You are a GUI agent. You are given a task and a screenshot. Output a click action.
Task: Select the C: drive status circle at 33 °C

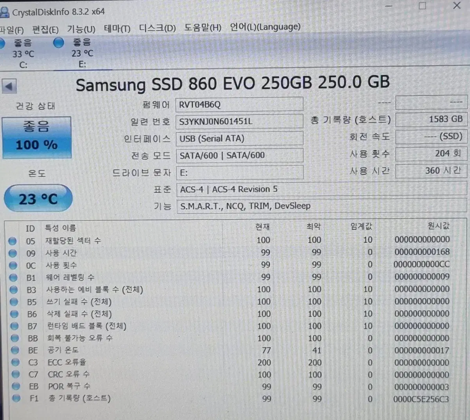[x=2, y=43]
